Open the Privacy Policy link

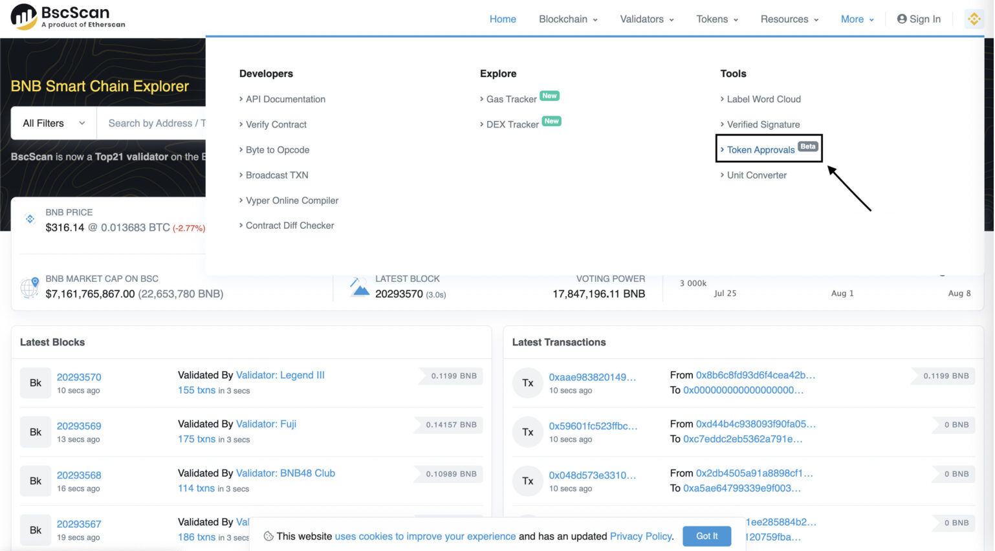(x=640, y=536)
